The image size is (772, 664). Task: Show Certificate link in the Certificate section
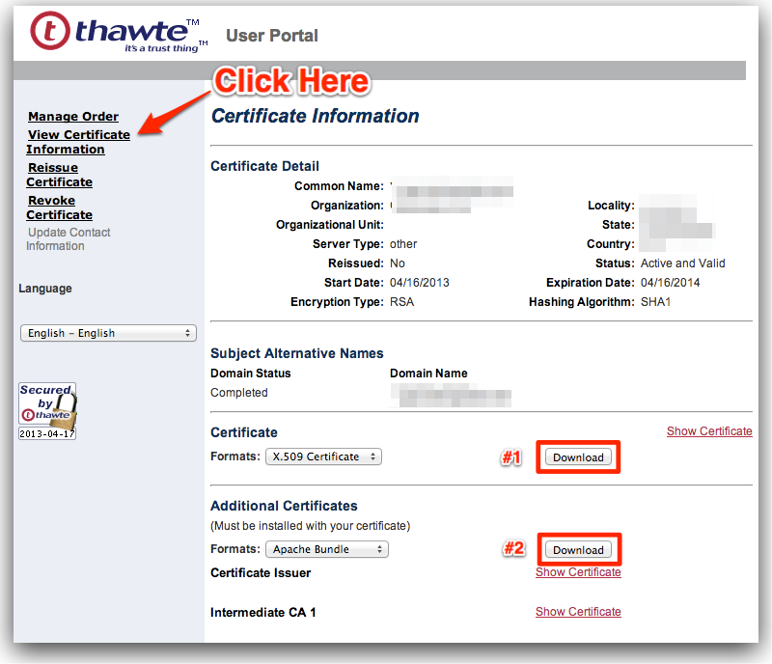709,431
